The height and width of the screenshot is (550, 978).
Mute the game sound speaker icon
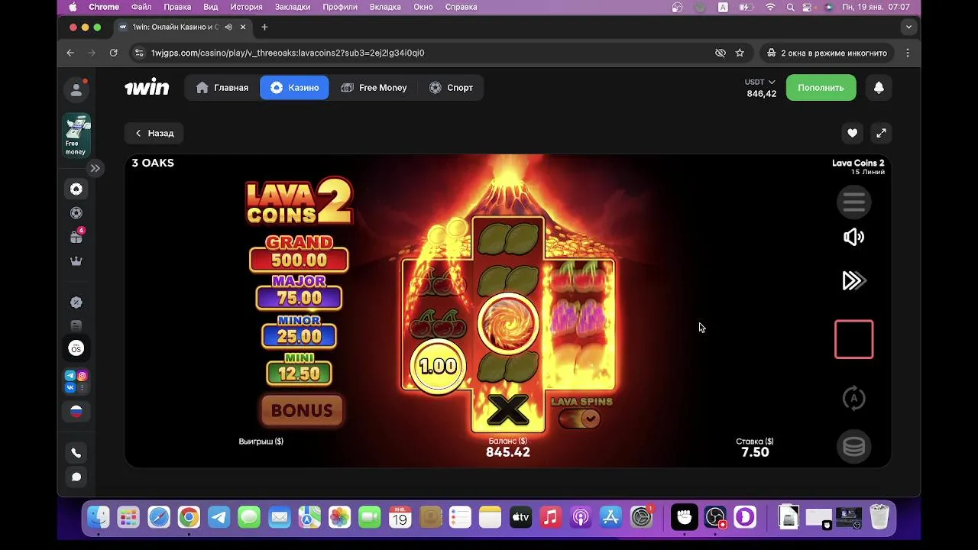pos(853,238)
